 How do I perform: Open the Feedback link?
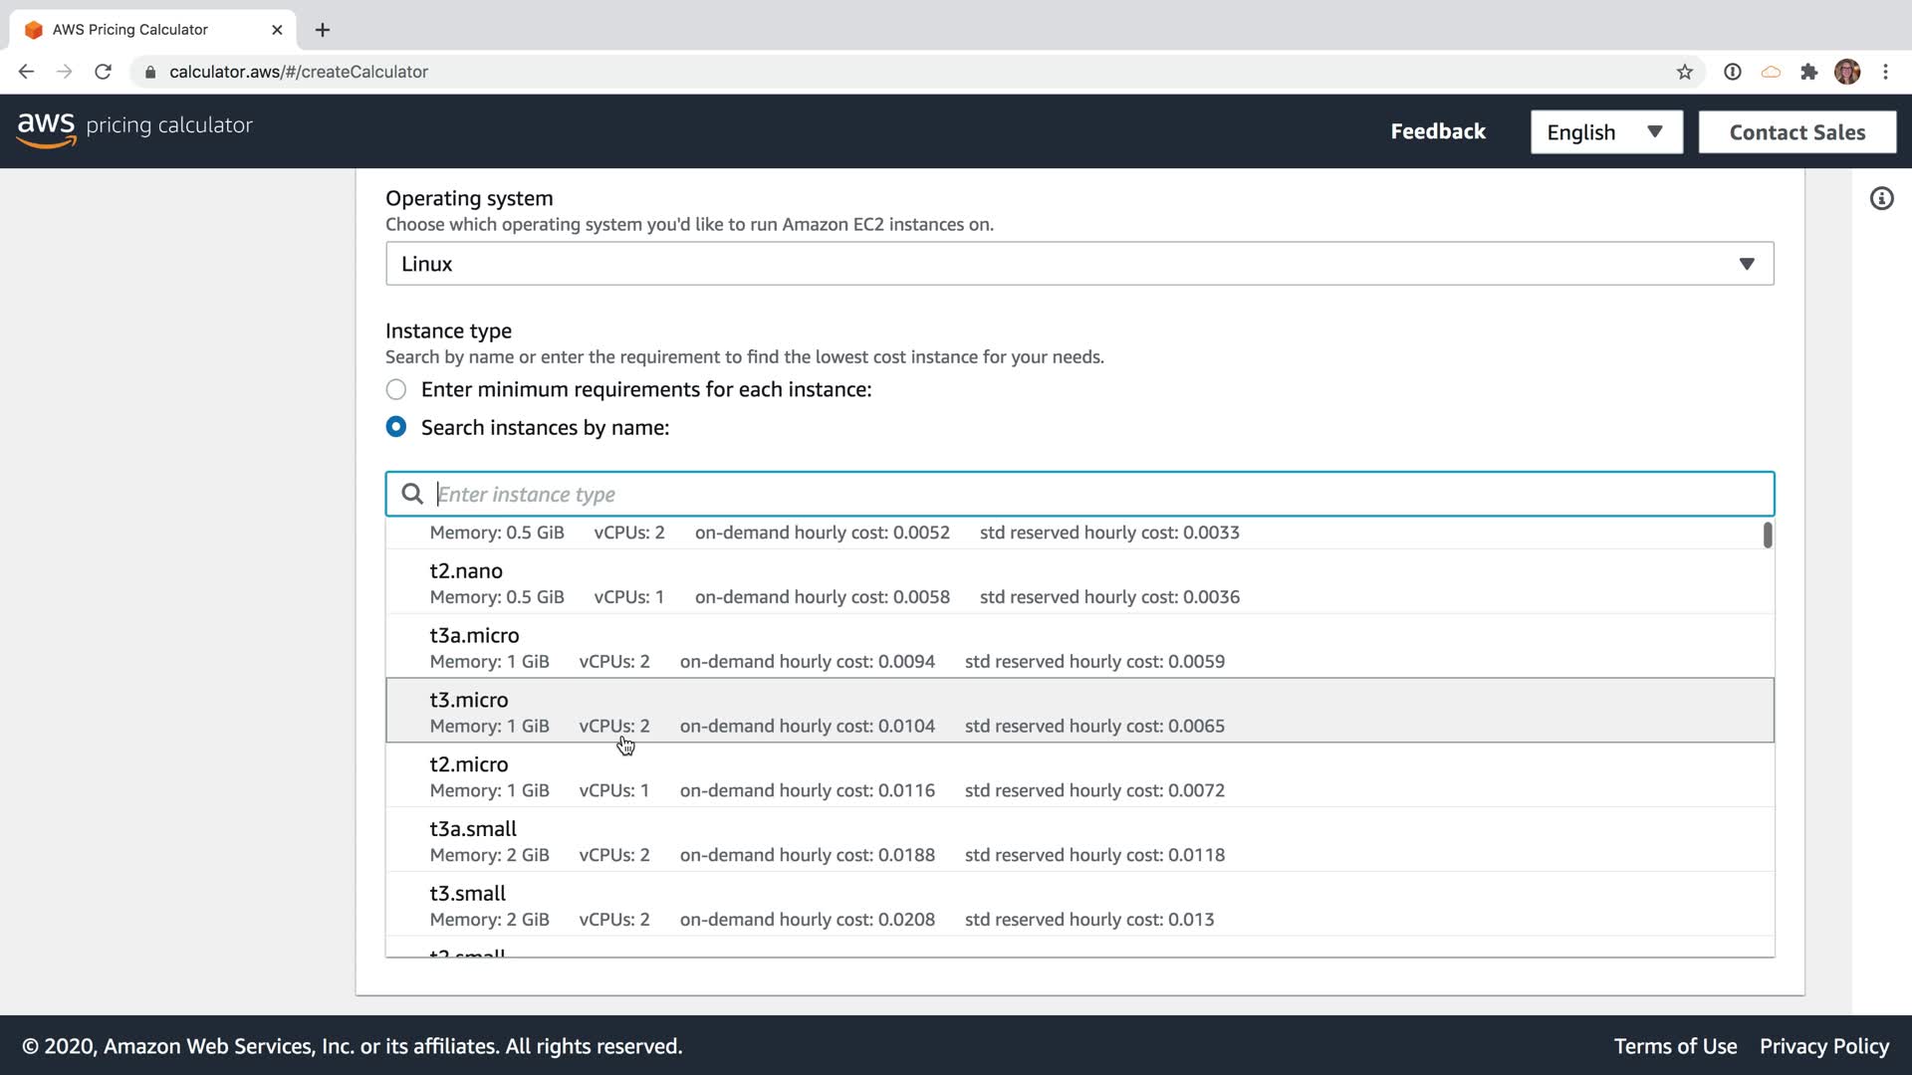tap(1437, 131)
